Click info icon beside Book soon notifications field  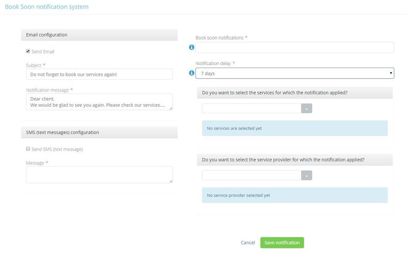192,47
